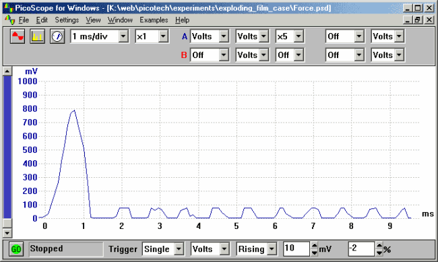Click the trigger threshold field showing 10

(296, 249)
